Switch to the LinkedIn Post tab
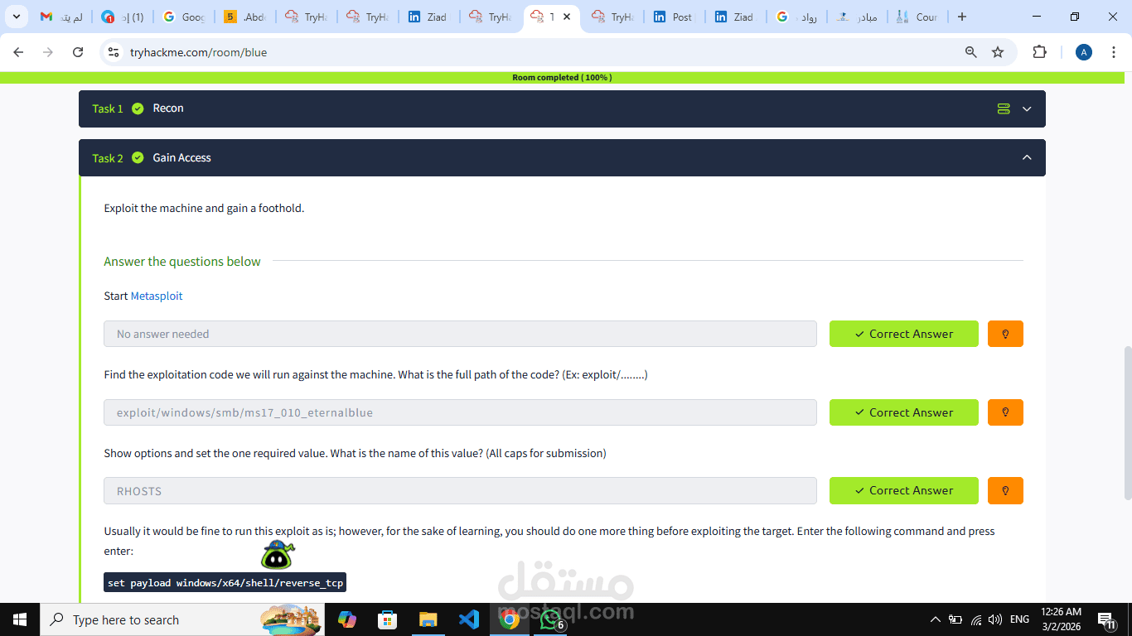 (x=675, y=17)
